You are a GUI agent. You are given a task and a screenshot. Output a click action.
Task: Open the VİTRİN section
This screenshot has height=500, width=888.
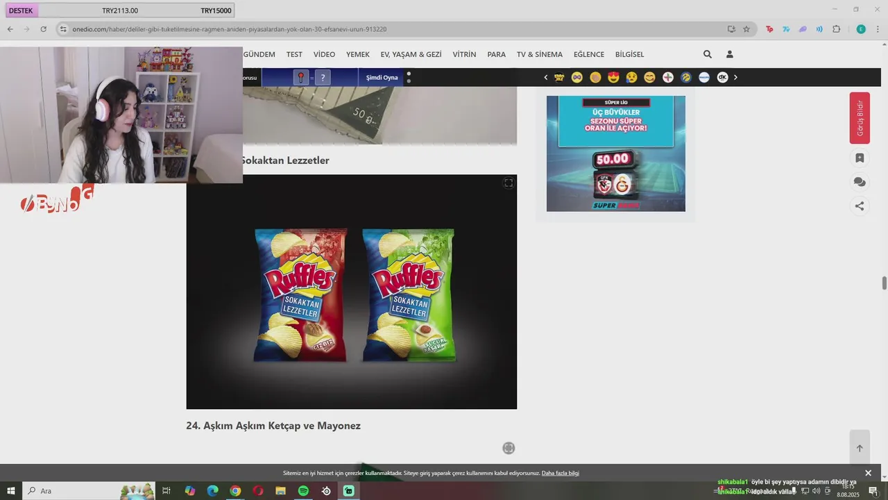464,54
